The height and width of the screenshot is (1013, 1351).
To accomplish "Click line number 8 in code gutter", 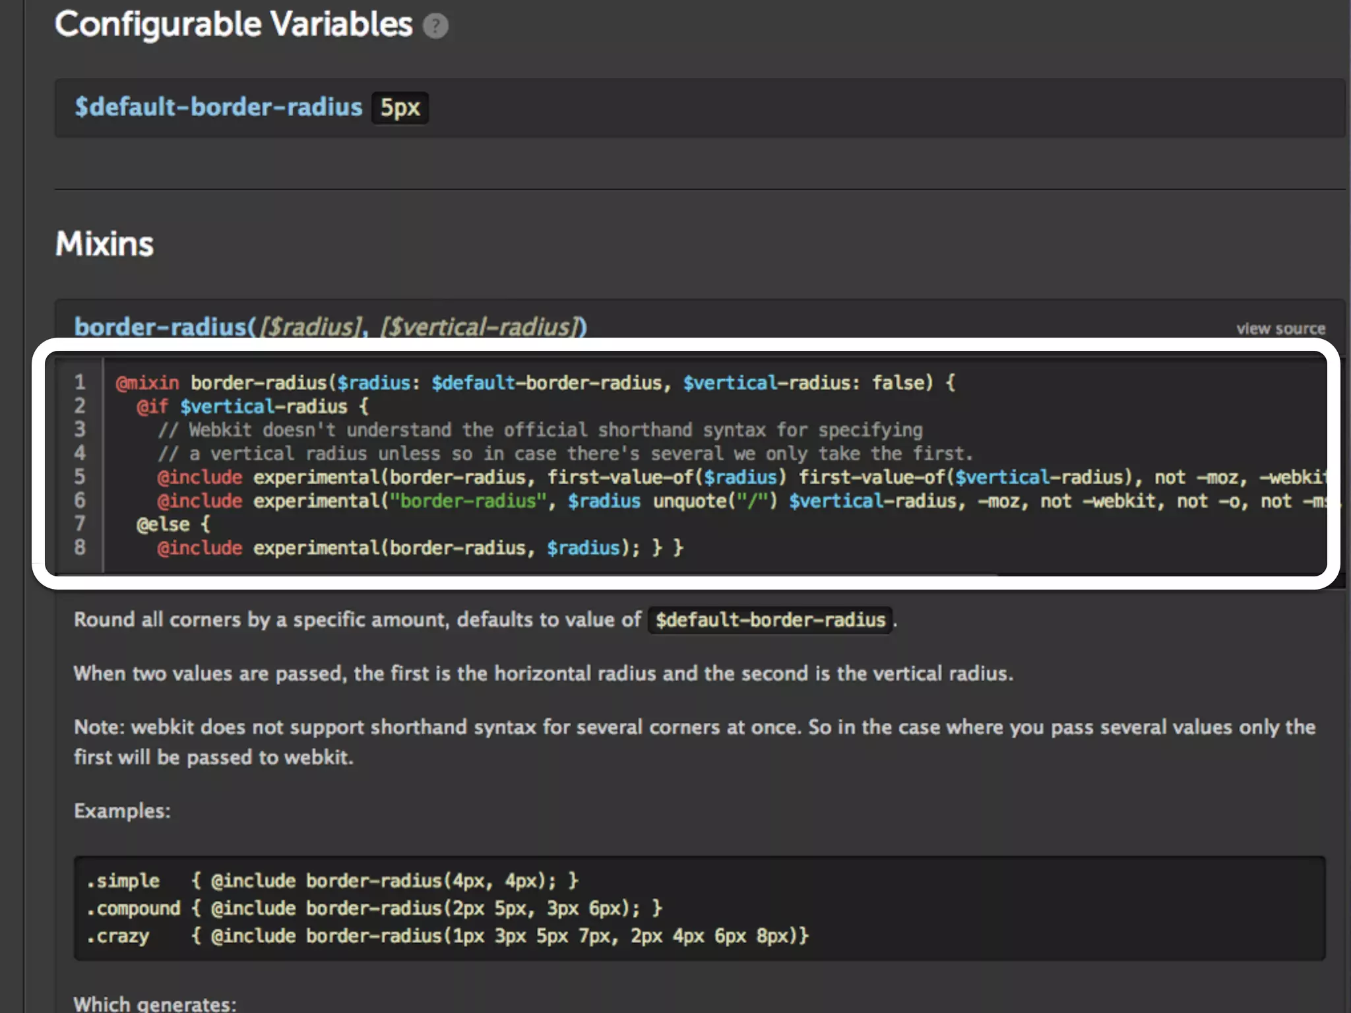I will pos(80,547).
